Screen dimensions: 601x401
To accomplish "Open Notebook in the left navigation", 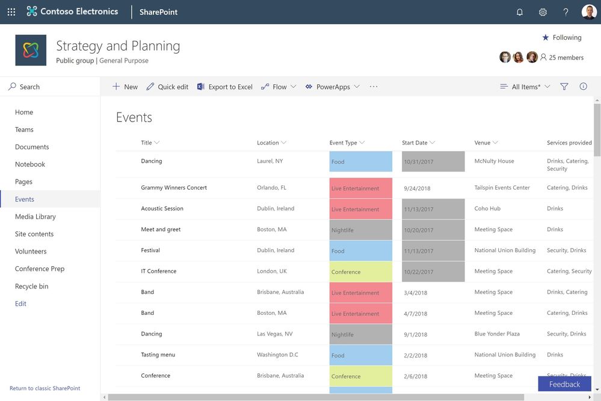I will tap(30, 164).
